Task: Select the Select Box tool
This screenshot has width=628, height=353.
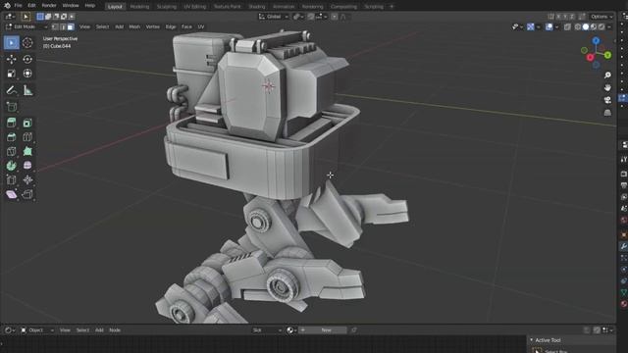Action: tap(11, 43)
